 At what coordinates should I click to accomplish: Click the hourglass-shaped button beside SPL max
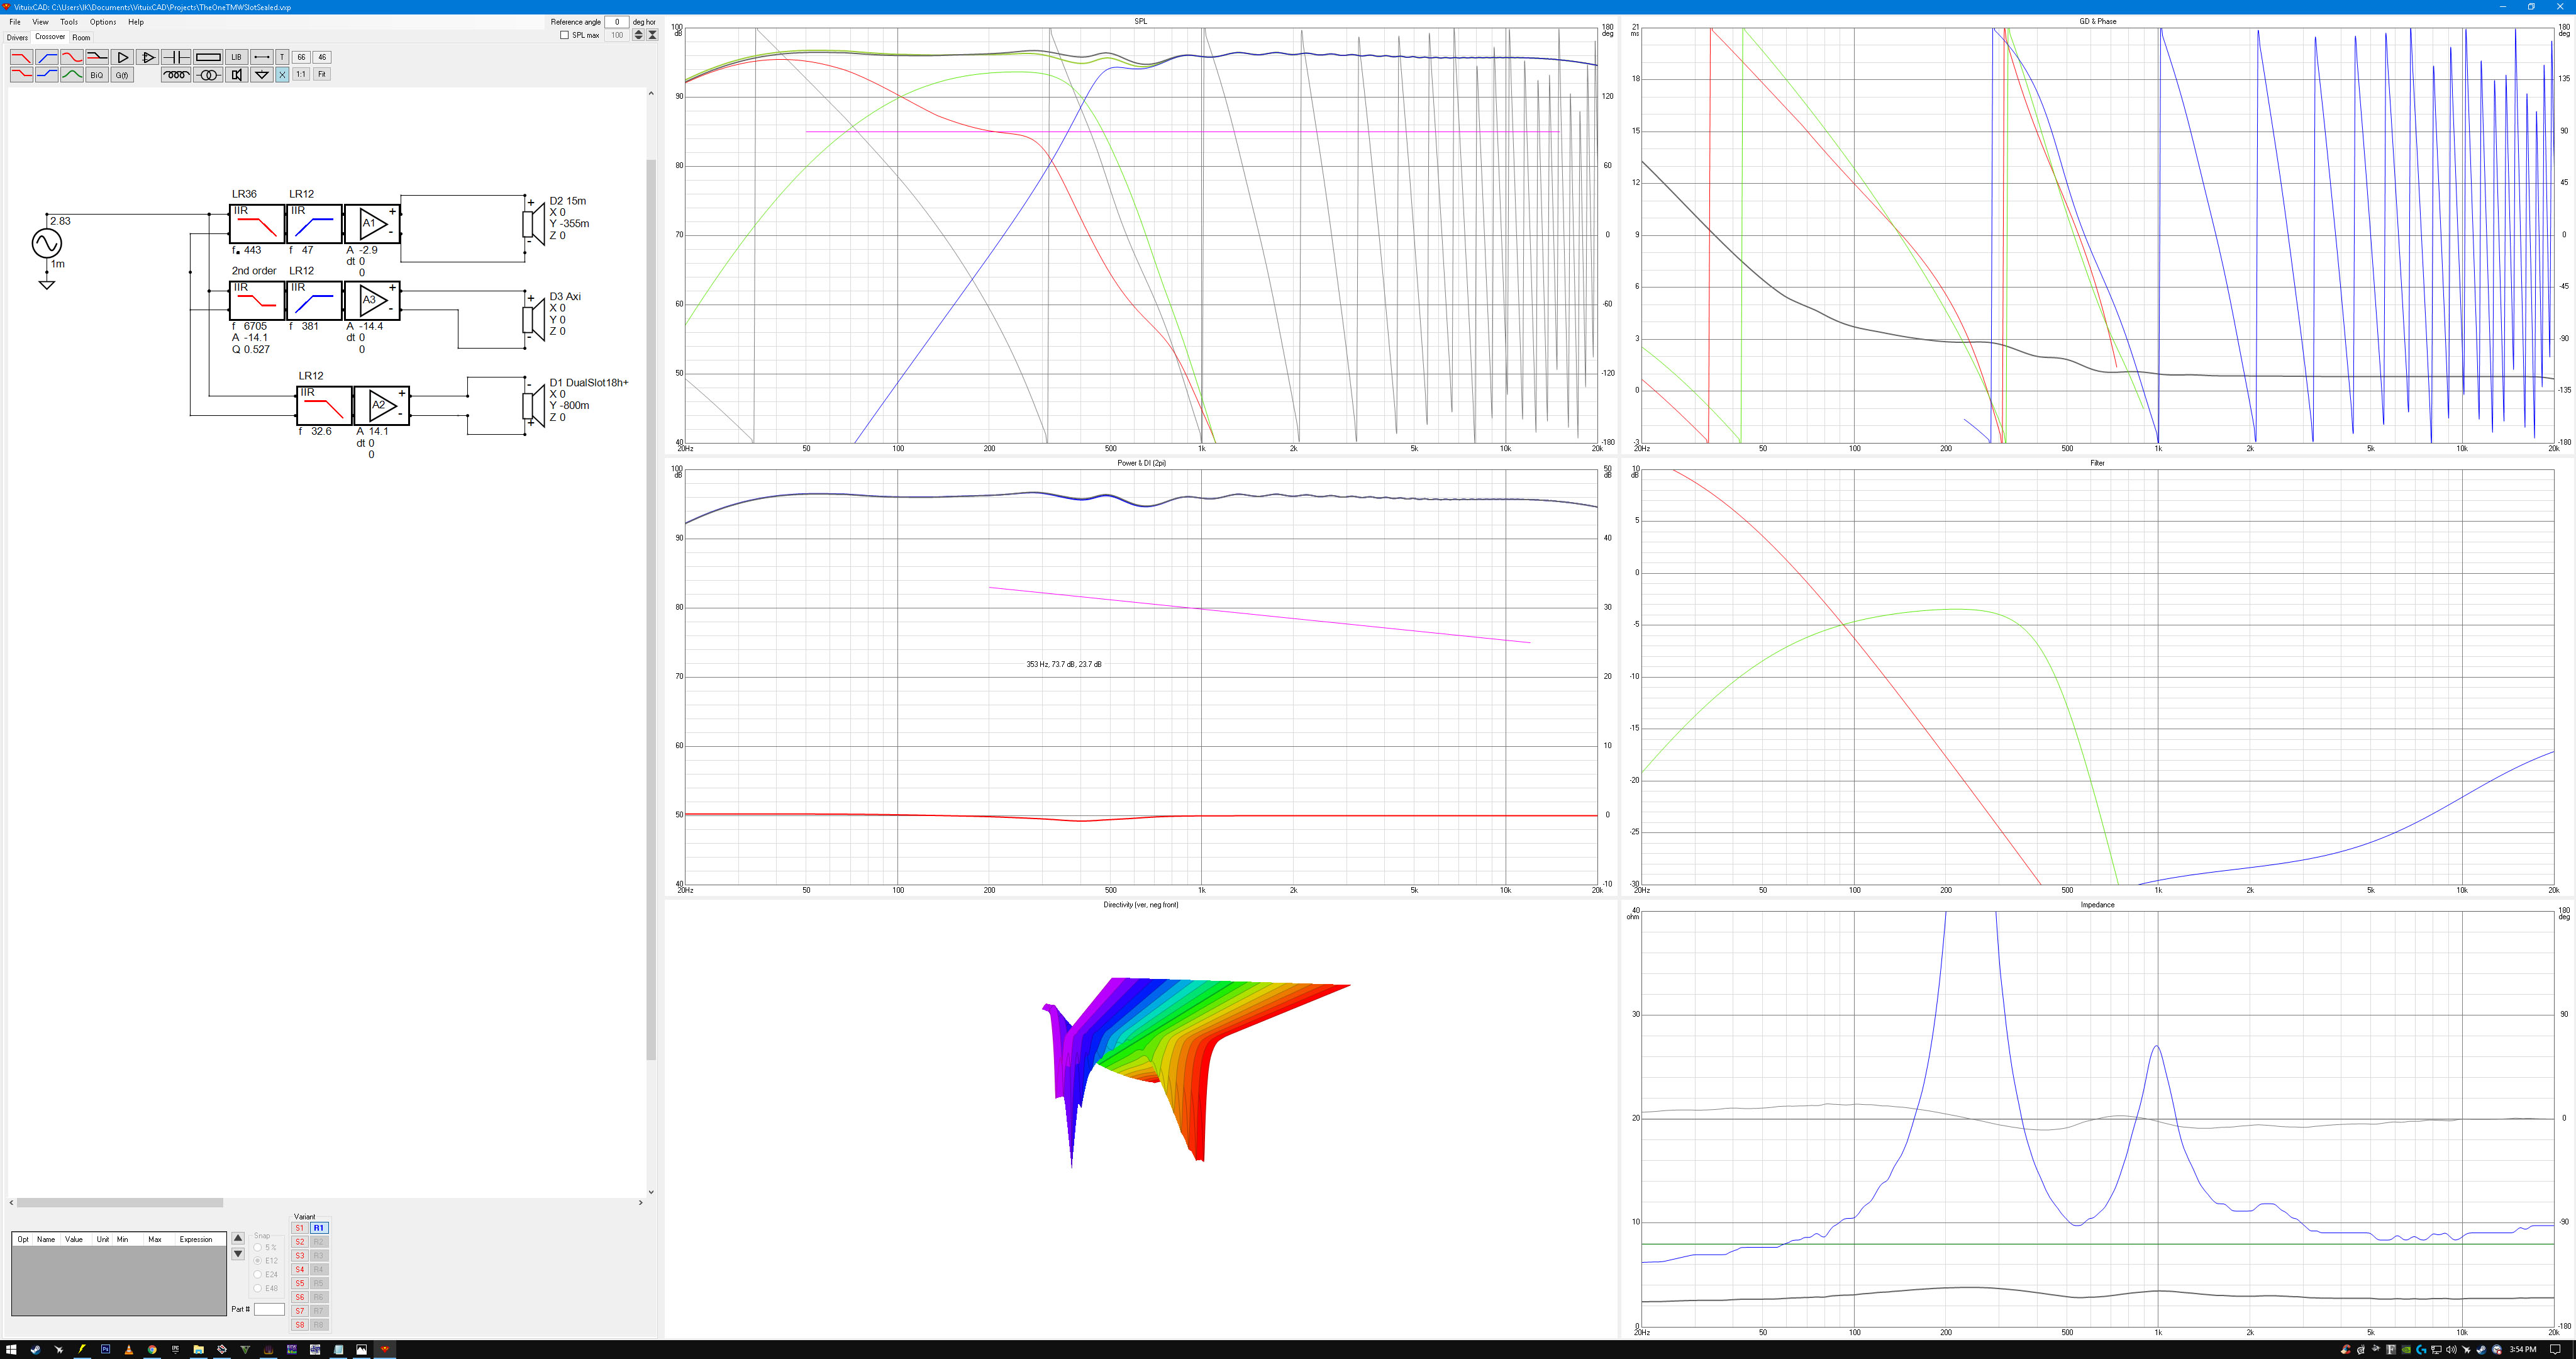tap(652, 35)
